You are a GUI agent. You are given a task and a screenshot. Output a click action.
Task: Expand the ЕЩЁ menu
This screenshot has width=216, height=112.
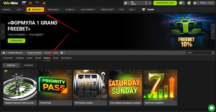tap(132, 10)
